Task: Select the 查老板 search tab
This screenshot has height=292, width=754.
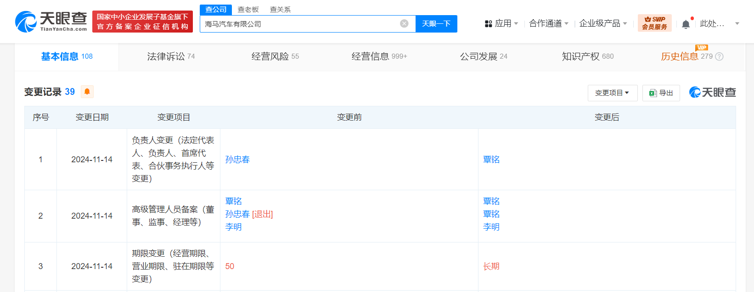Action: (x=248, y=9)
